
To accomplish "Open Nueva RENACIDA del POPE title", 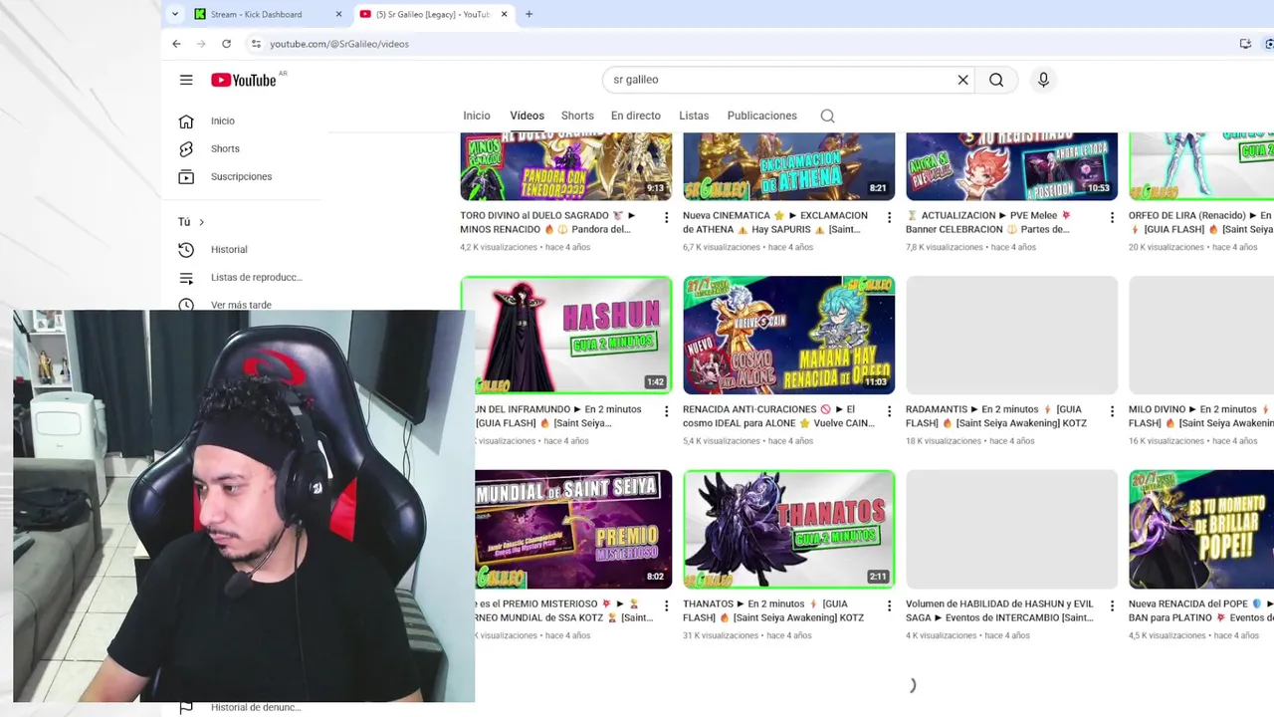I will tap(1201, 610).
